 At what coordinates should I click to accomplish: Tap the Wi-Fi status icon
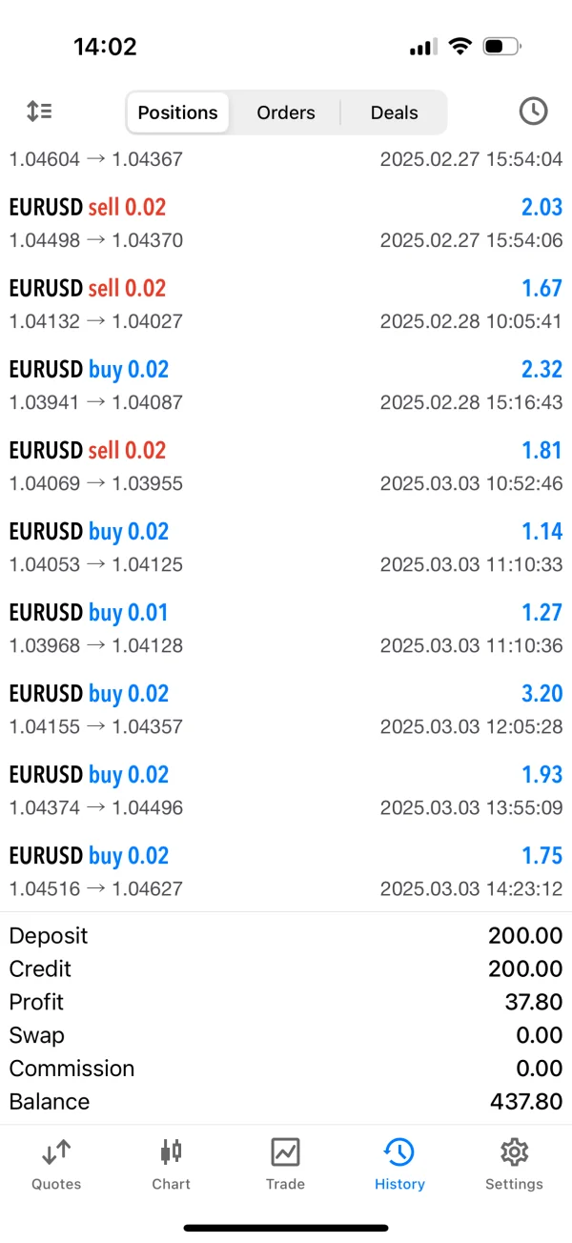tap(460, 46)
